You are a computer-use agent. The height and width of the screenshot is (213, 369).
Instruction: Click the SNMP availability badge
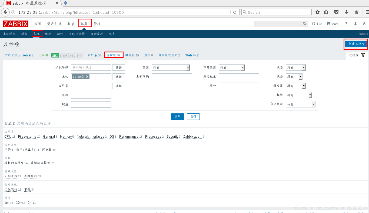tap(64, 55)
